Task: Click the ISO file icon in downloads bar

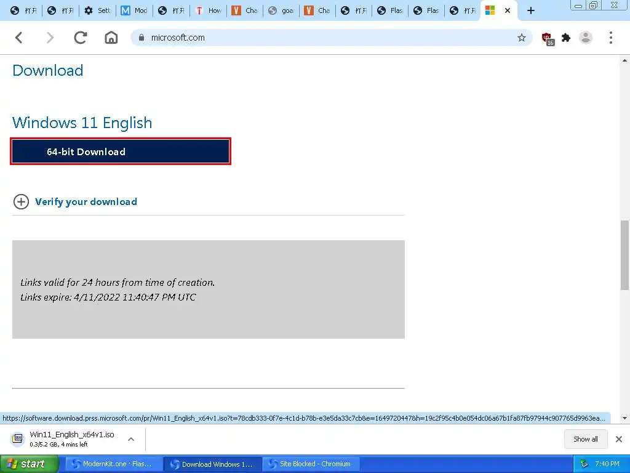Action: (18, 439)
